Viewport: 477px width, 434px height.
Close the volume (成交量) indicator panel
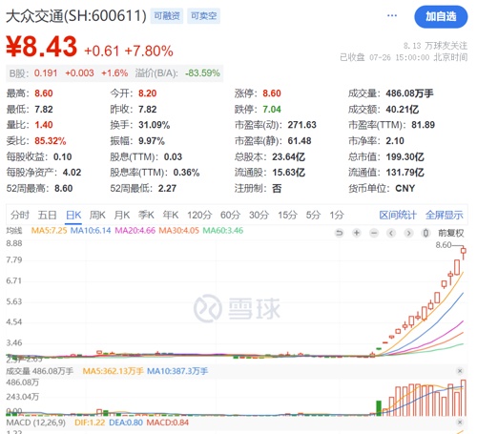[x=460, y=371]
